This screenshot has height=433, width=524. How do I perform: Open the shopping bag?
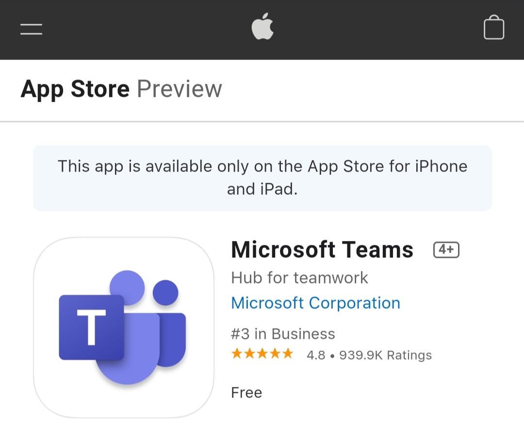coord(493,27)
